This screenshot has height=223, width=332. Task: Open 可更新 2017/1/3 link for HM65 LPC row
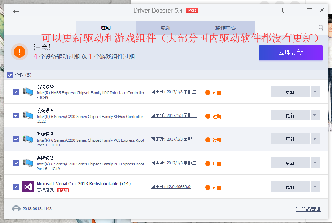[174, 92]
